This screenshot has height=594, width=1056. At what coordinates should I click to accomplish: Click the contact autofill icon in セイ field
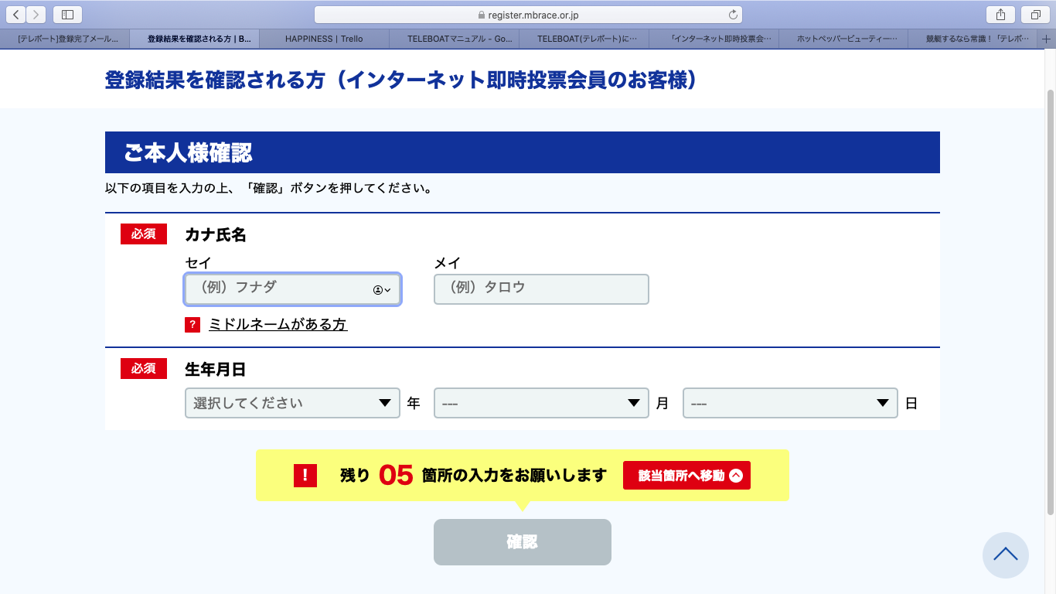click(382, 290)
